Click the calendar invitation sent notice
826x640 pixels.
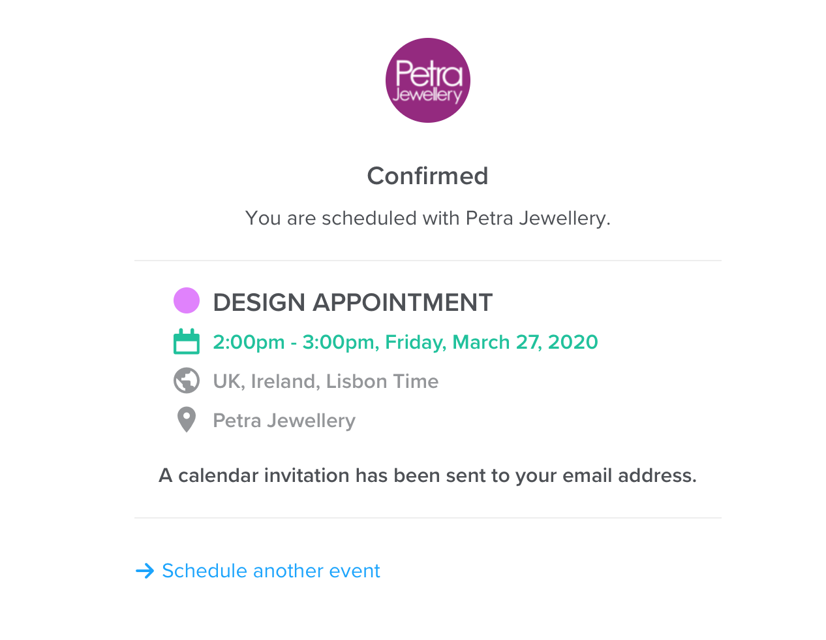click(x=427, y=475)
